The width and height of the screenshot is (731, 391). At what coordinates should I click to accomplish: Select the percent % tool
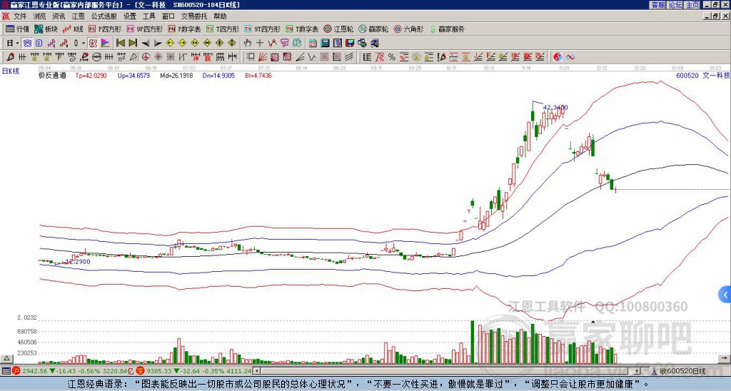[x=392, y=57]
